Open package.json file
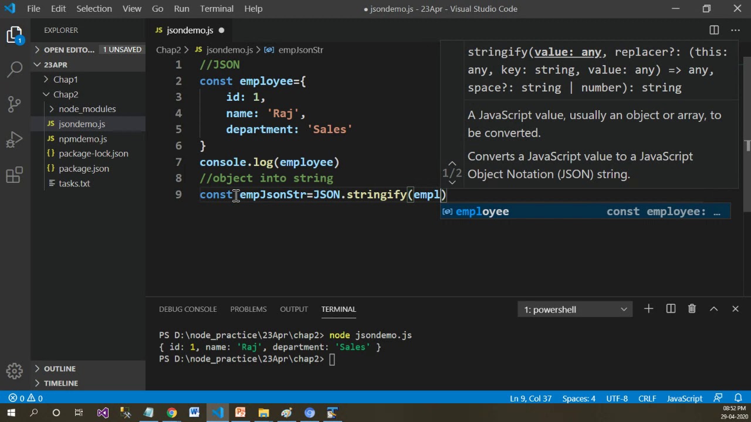The height and width of the screenshot is (422, 751). (88, 168)
